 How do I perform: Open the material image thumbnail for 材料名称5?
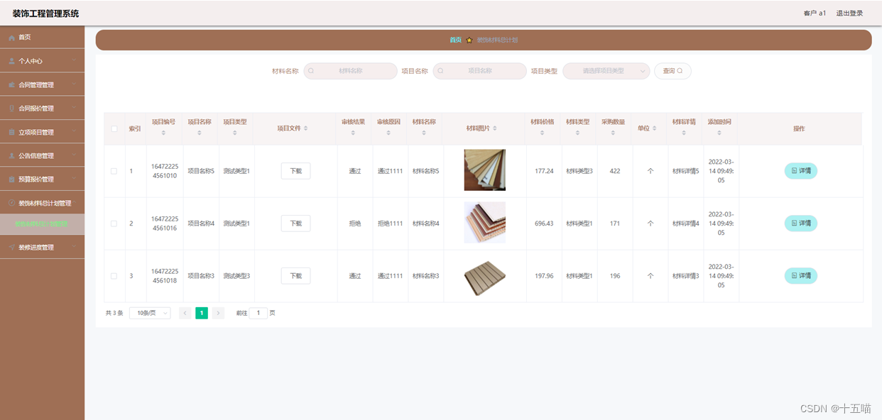pyautogui.click(x=485, y=170)
